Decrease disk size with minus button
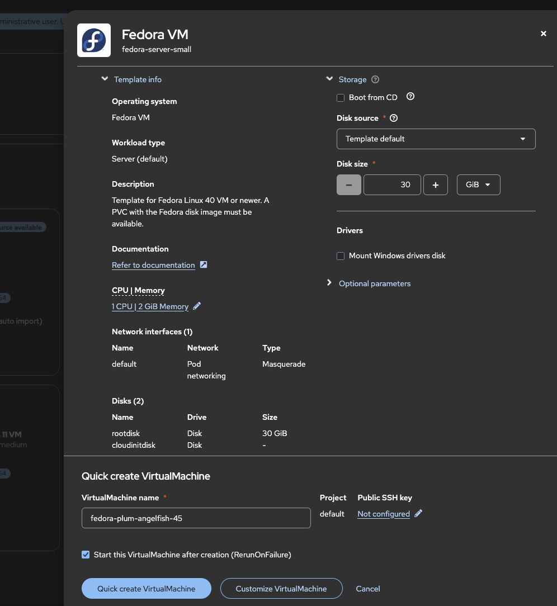The image size is (557, 606). 349,184
